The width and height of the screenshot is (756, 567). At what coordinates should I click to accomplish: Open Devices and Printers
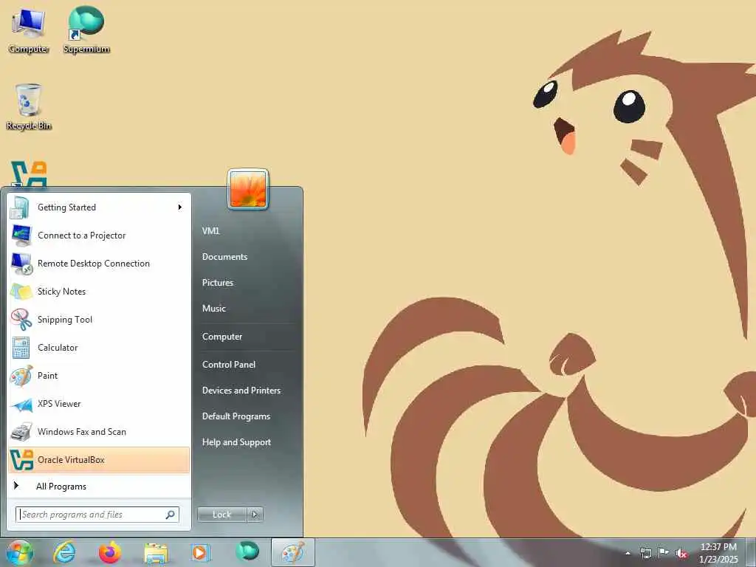pos(241,391)
